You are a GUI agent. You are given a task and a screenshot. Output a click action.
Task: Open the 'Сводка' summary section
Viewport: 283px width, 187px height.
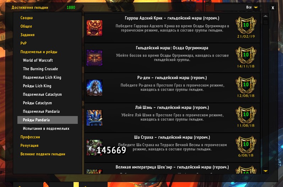coord(27,18)
